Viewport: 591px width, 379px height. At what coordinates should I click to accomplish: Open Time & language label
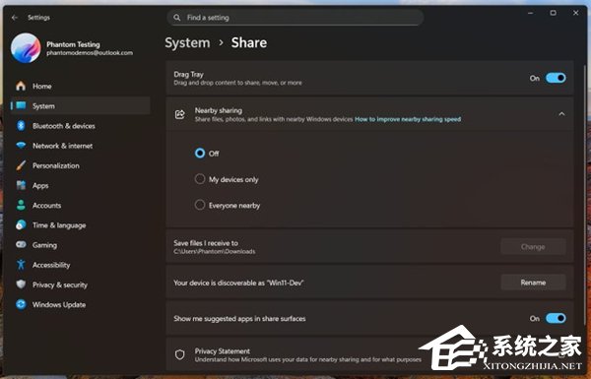point(59,225)
